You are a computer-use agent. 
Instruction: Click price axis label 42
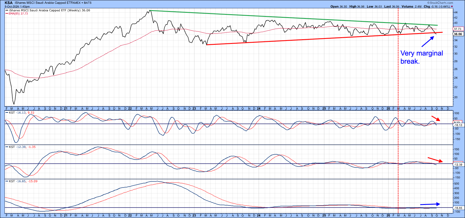point(456,17)
